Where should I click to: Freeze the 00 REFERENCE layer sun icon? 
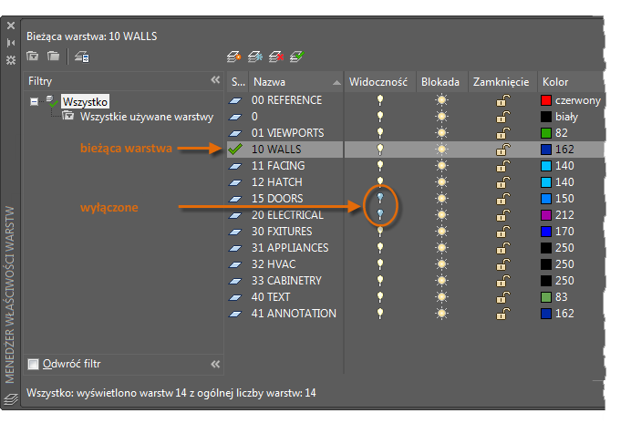pyautogui.click(x=441, y=100)
